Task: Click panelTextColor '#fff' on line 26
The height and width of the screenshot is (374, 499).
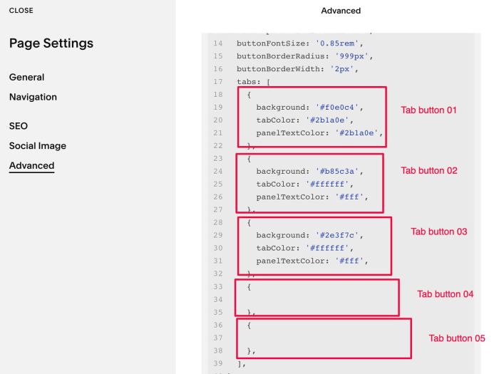Action: point(349,197)
